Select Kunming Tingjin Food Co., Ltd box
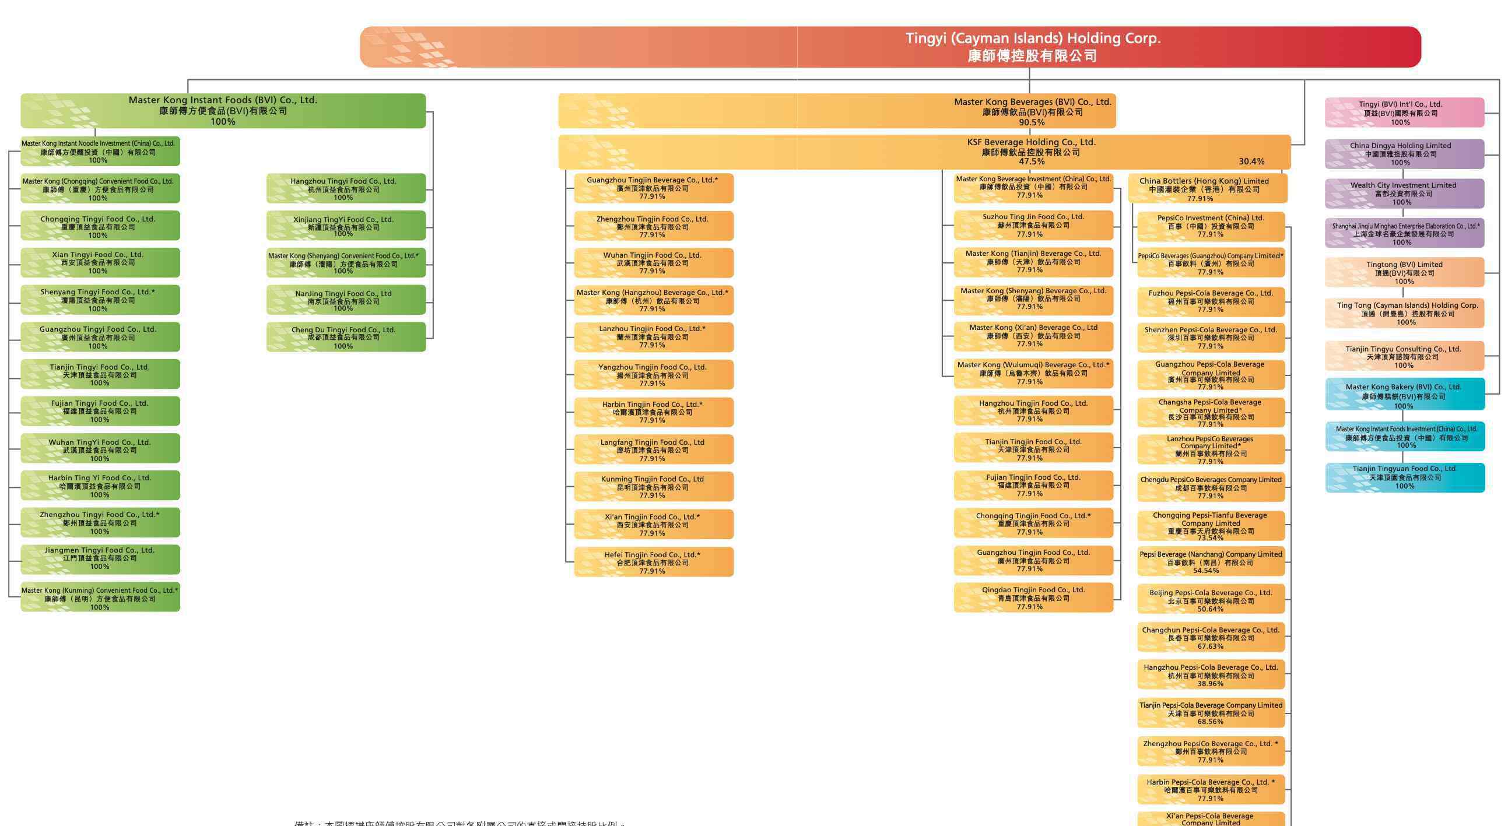This screenshot has height=826, width=1508. pyautogui.click(x=654, y=487)
